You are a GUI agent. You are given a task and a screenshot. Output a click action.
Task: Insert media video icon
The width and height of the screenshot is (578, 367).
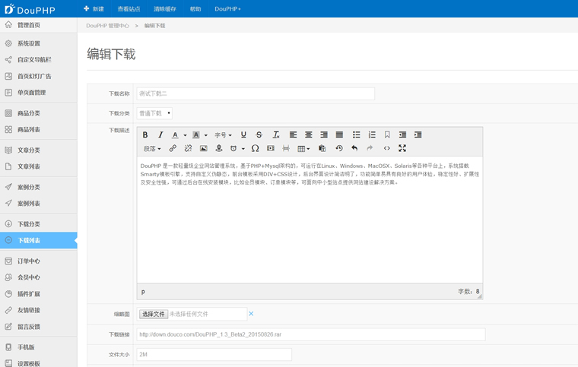pos(271,148)
